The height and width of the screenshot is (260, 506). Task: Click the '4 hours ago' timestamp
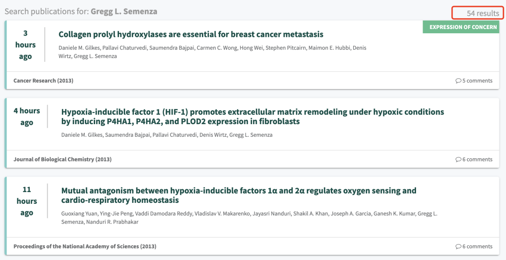click(x=27, y=117)
